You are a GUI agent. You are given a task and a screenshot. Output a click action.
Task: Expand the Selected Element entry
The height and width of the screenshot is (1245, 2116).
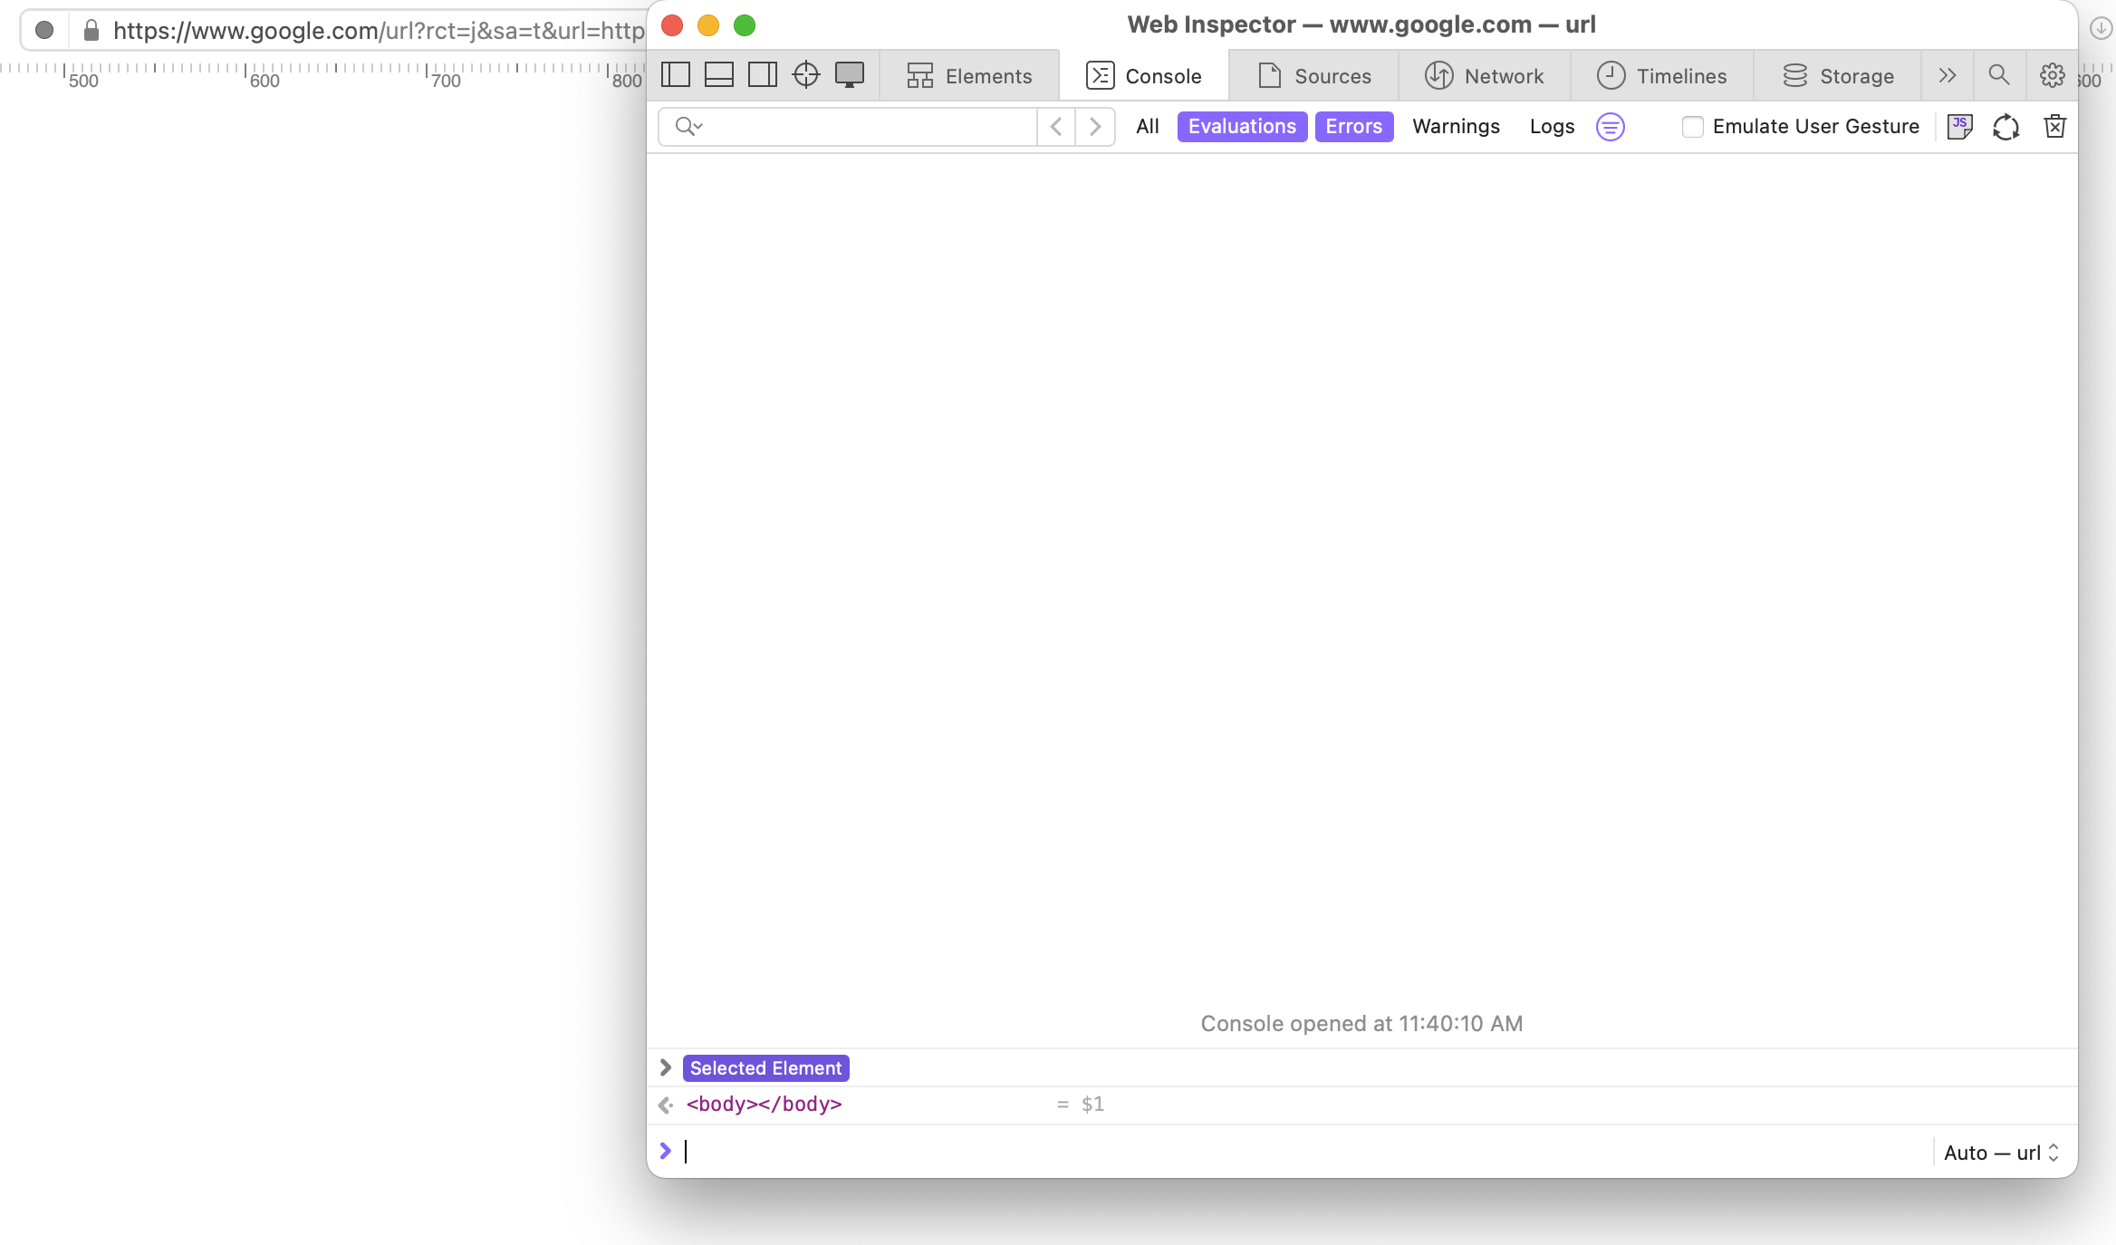click(x=666, y=1067)
